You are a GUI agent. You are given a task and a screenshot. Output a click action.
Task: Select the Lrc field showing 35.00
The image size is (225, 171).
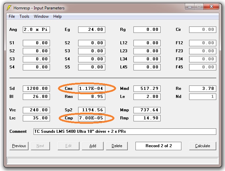pyautogui.click(x=36, y=118)
